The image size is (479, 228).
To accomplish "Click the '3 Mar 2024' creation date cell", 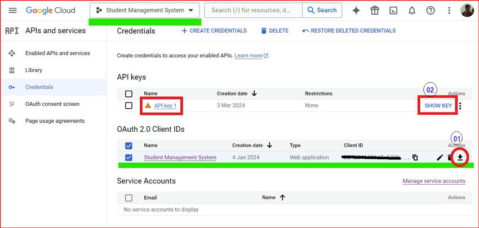I will (231, 106).
